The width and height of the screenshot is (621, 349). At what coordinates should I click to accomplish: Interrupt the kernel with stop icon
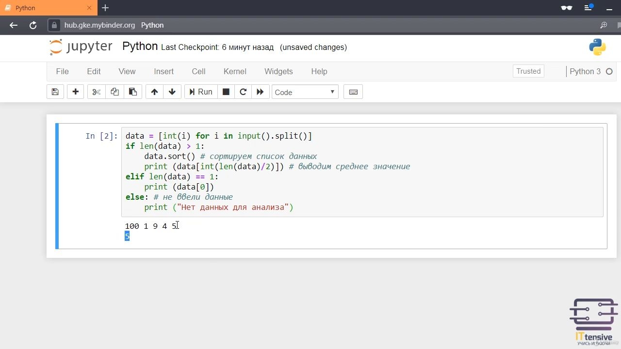pos(226,92)
